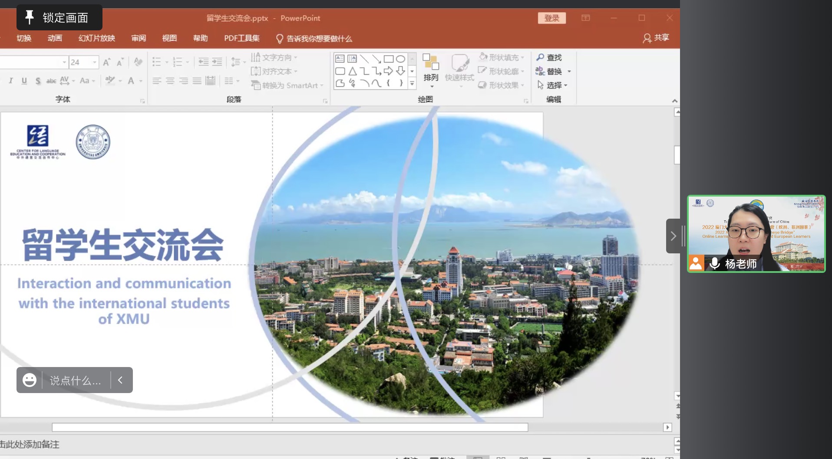Toggle italic text formatting

[x=11, y=81]
